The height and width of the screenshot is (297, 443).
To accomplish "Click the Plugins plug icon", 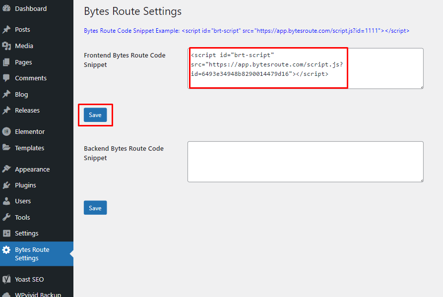I will pyautogui.click(x=6, y=185).
